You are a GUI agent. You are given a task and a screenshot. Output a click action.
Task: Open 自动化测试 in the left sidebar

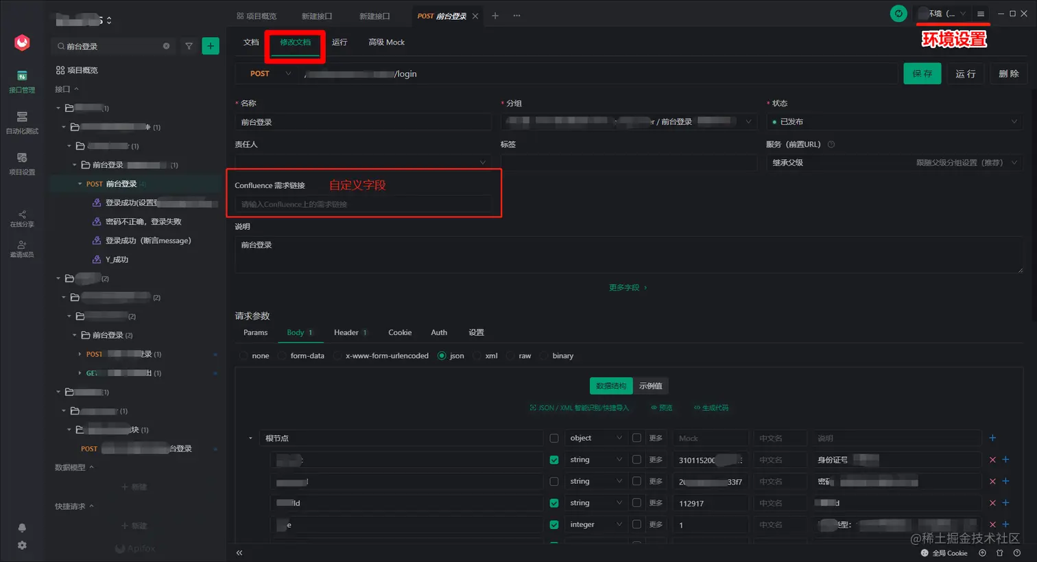point(22,123)
